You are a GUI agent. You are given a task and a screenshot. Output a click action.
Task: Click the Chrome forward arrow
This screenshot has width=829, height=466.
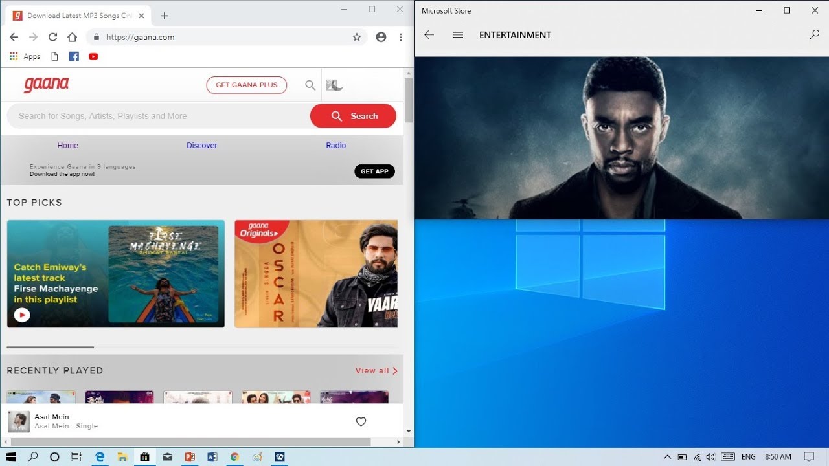33,37
